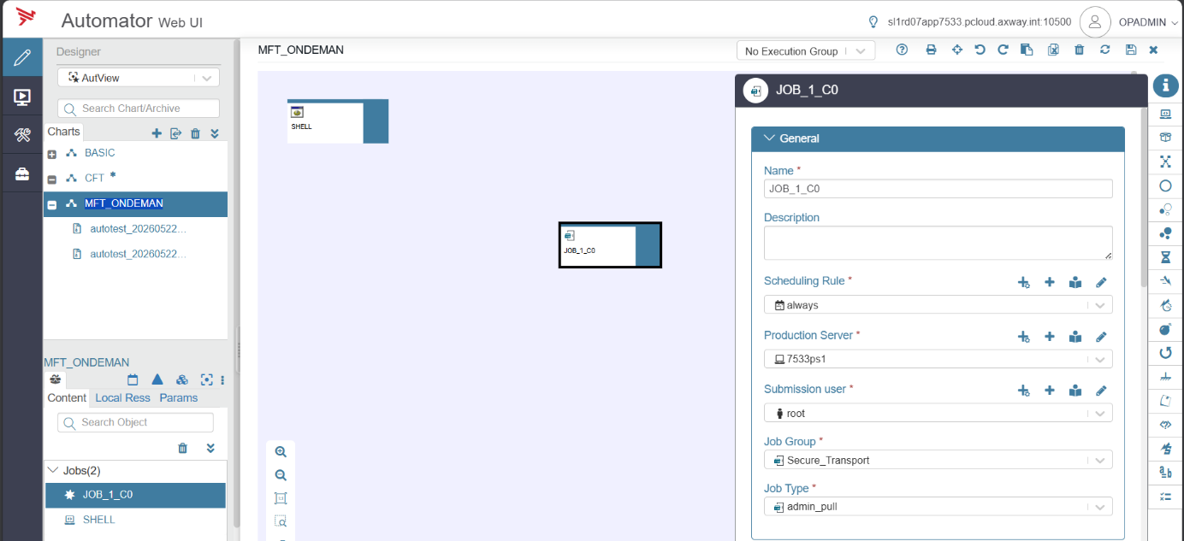Collapse the General section header

[x=768, y=138]
